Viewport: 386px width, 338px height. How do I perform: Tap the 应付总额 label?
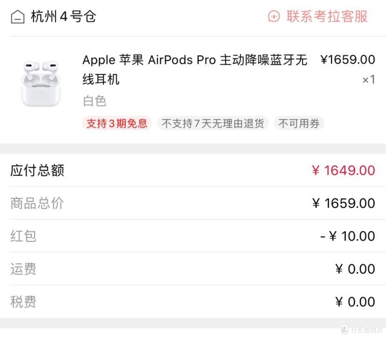click(37, 170)
